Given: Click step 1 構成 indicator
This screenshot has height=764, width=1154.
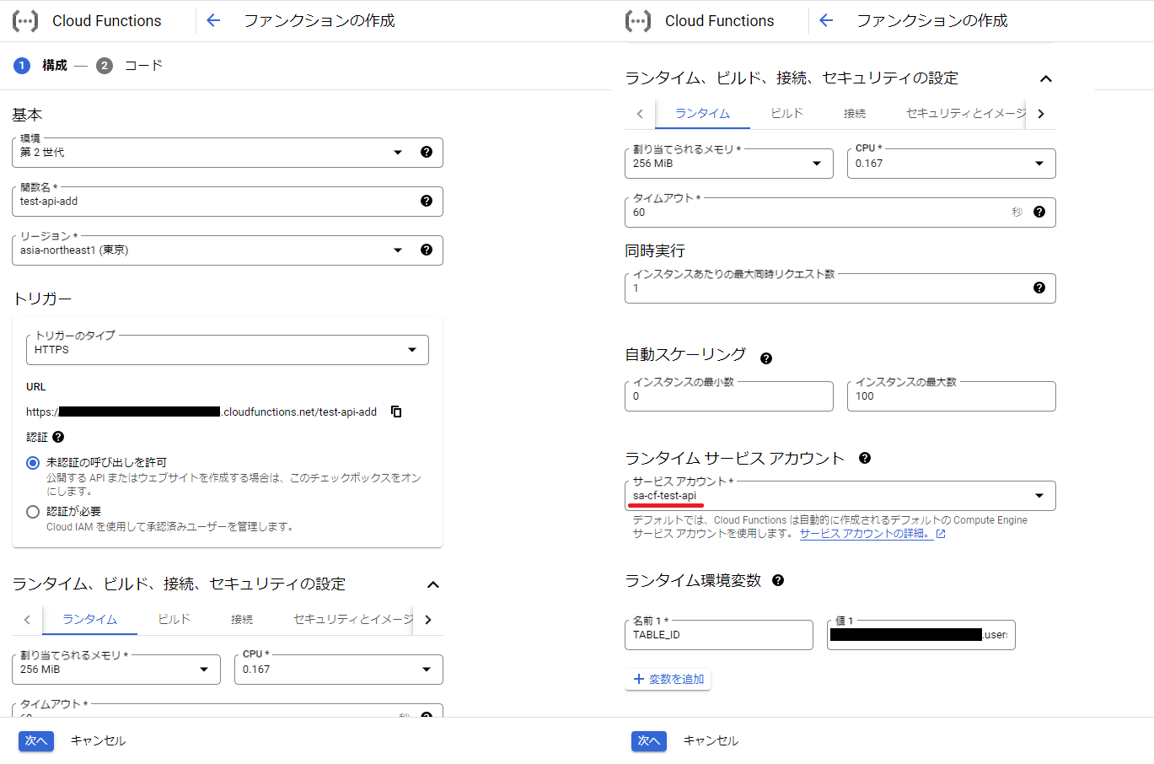Looking at the screenshot, I should pyautogui.click(x=40, y=65).
